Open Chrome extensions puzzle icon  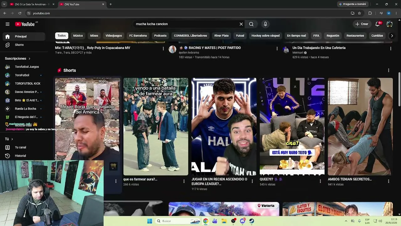point(370,13)
